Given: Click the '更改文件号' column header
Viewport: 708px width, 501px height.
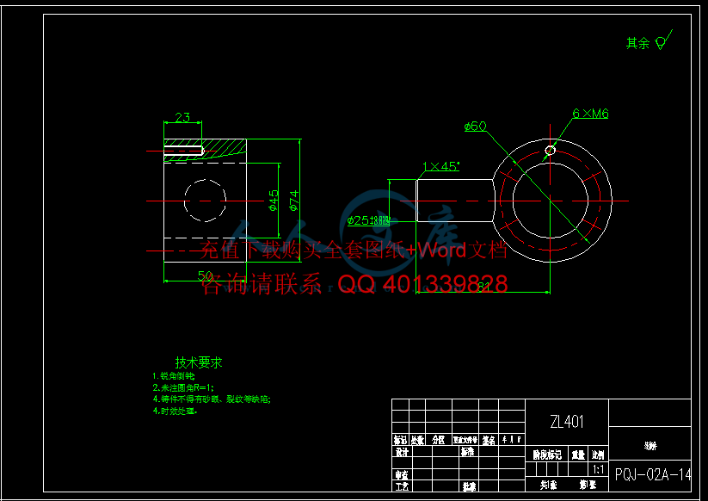Looking at the screenshot, I should point(465,440).
